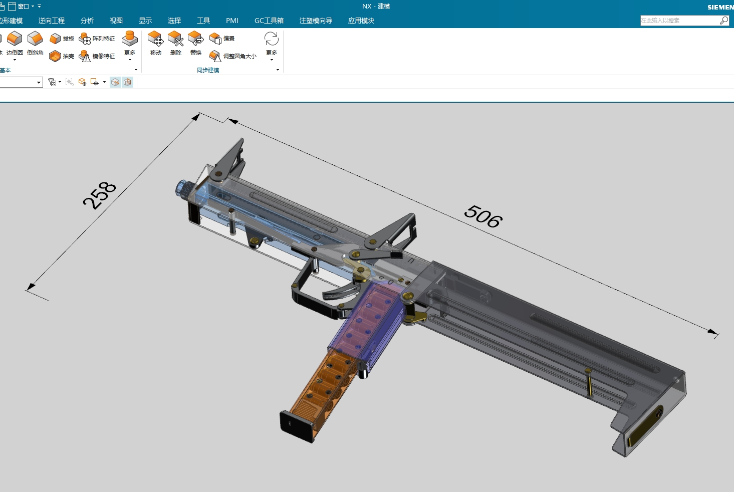The height and width of the screenshot is (492, 734).
Task: Open the 窗口 dropdown arrow in title bar
Action: pyautogui.click(x=33, y=7)
